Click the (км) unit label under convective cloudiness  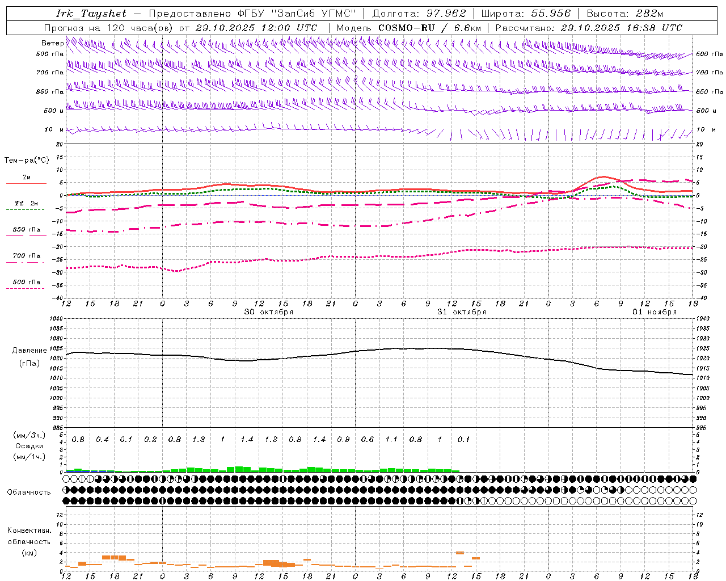tap(29, 553)
